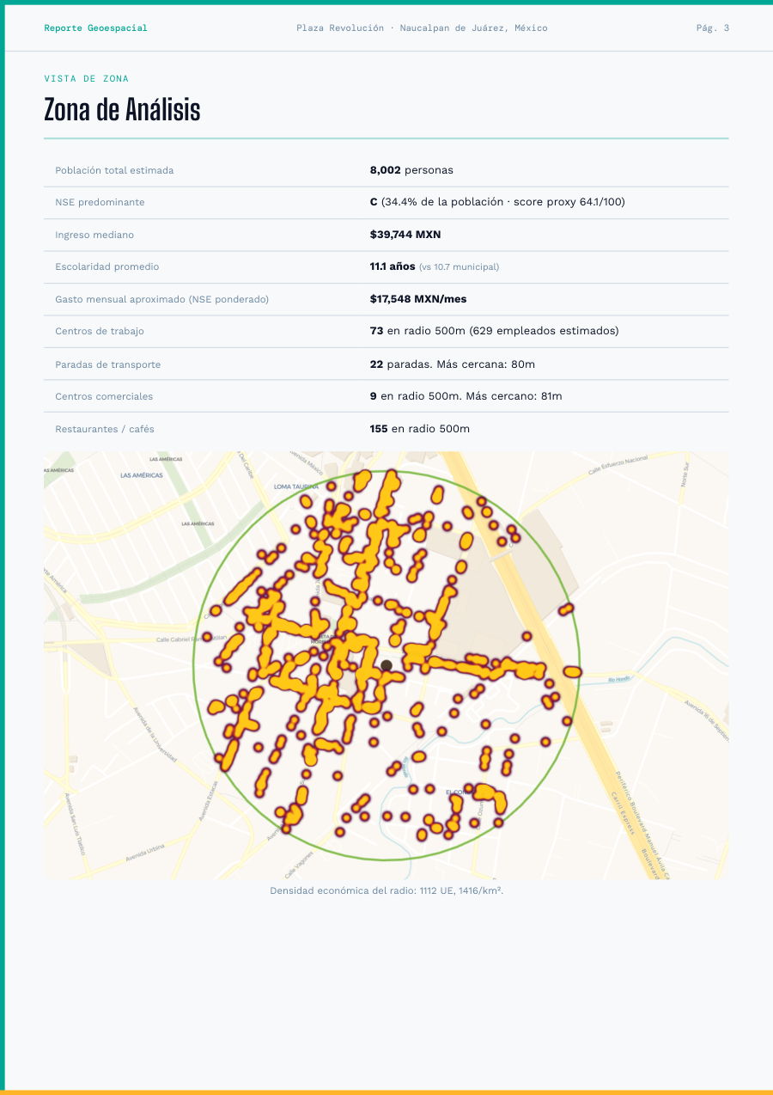
Task: Click the value '73 en radio 500m (629 empleados estimados)'
Action: tap(494, 331)
